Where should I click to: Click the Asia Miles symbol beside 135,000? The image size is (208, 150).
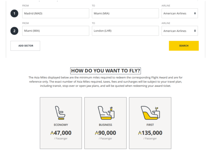click(140, 133)
